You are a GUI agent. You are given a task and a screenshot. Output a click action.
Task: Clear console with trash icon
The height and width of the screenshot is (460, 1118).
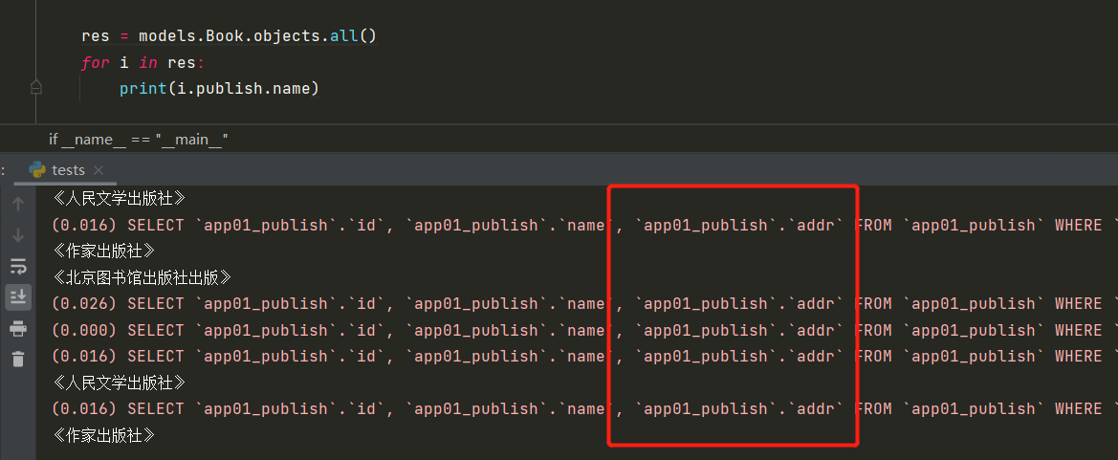(18, 359)
